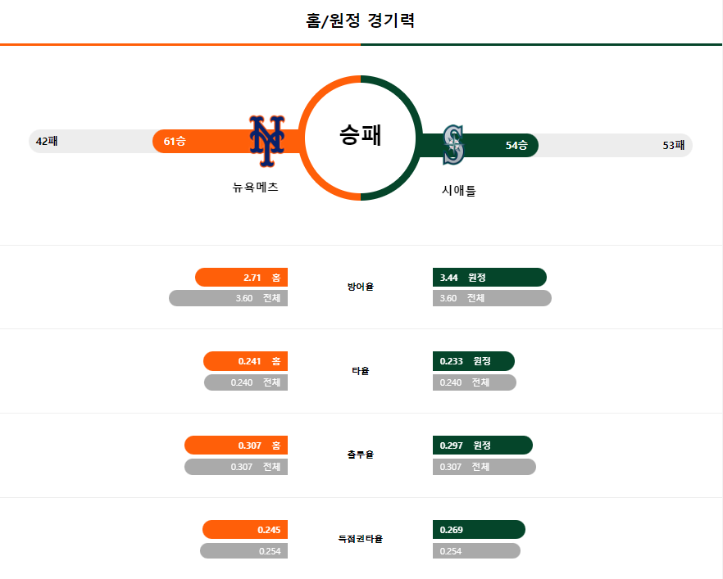Click the 득점권타율 stat label

click(361, 539)
